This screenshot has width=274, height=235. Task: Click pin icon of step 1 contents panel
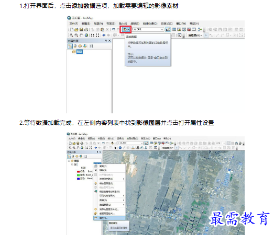[x=106, y=41]
